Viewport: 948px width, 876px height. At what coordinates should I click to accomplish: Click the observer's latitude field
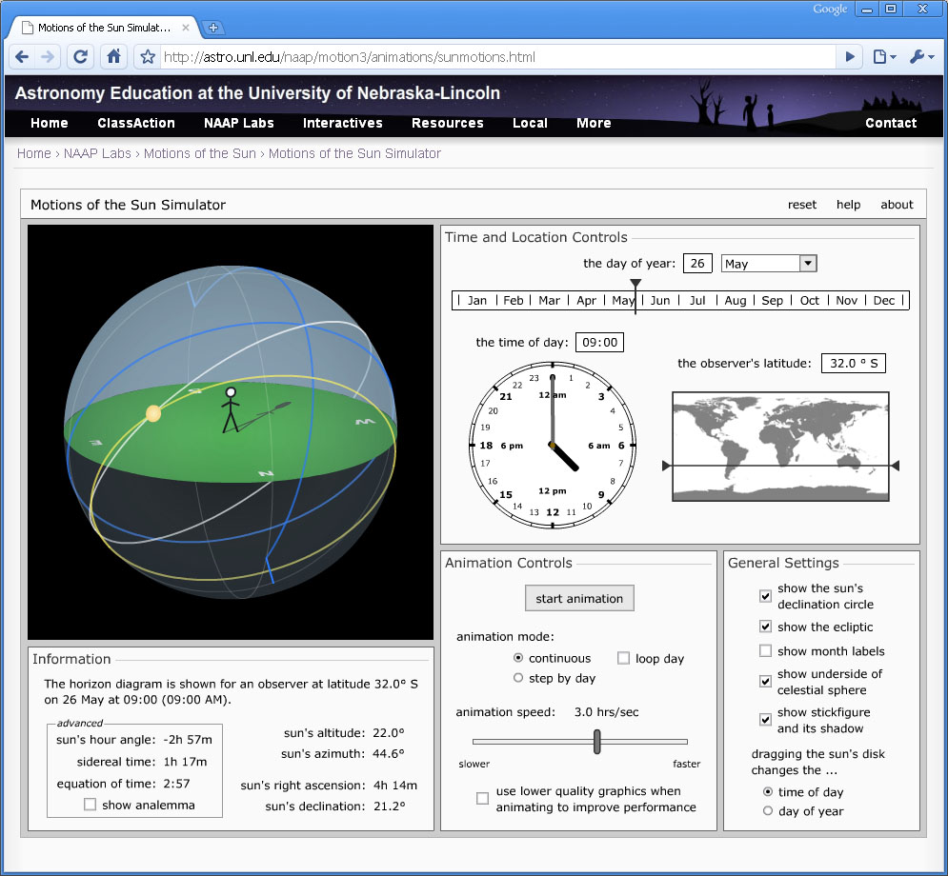pyautogui.click(x=853, y=363)
